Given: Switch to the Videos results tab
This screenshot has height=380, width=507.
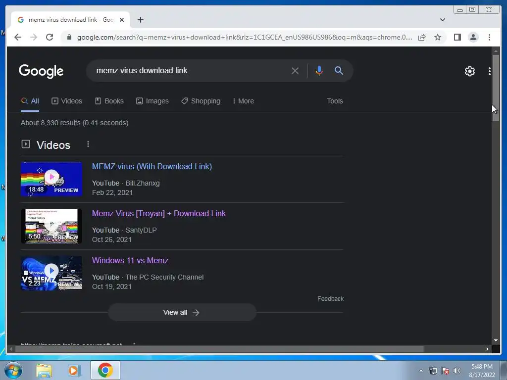Looking at the screenshot, I should tap(67, 101).
